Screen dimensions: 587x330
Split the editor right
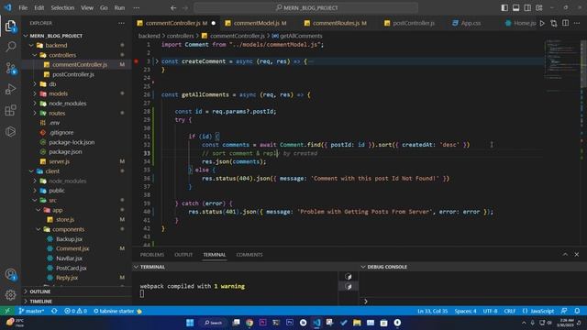pyautogui.click(x=565, y=23)
